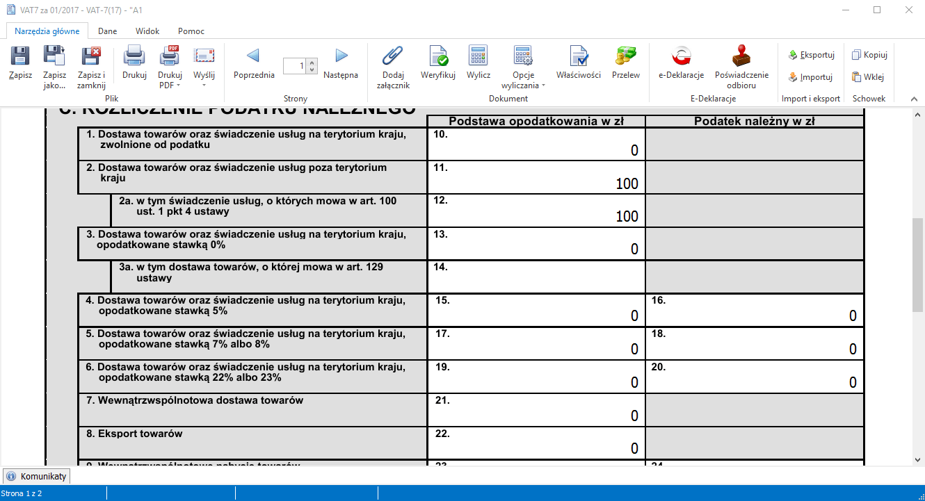Viewport: 925px width, 501px height.
Task: Open the Widok ribbon tab
Action: [147, 31]
